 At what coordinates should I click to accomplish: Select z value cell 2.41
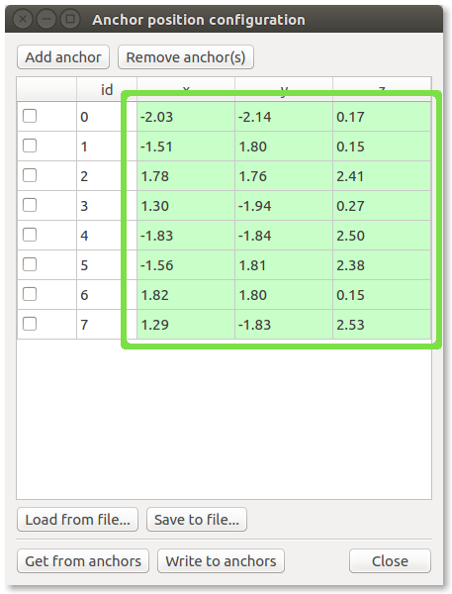tap(382, 176)
